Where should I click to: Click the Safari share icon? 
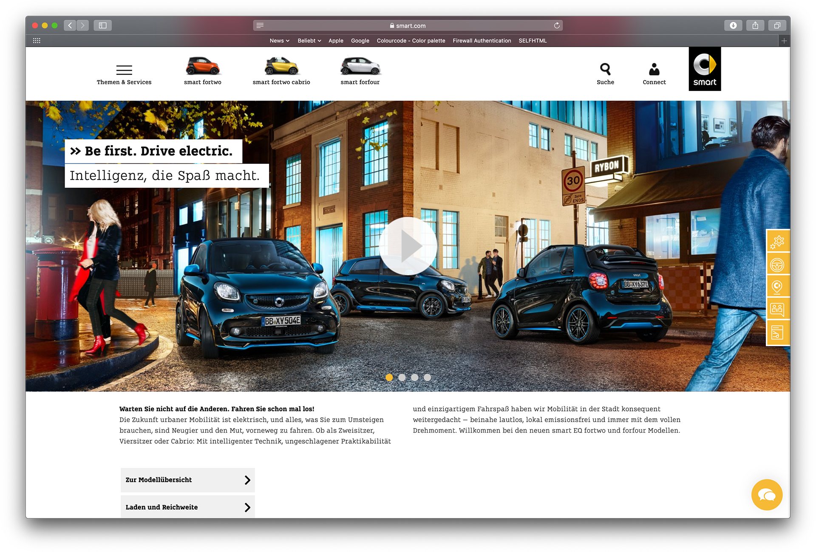(x=755, y=25)
